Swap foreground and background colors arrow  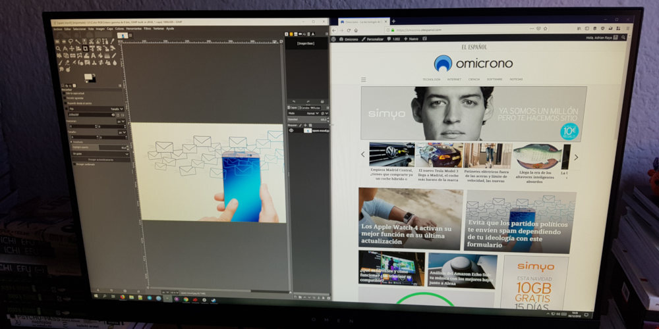pos(94,75)
